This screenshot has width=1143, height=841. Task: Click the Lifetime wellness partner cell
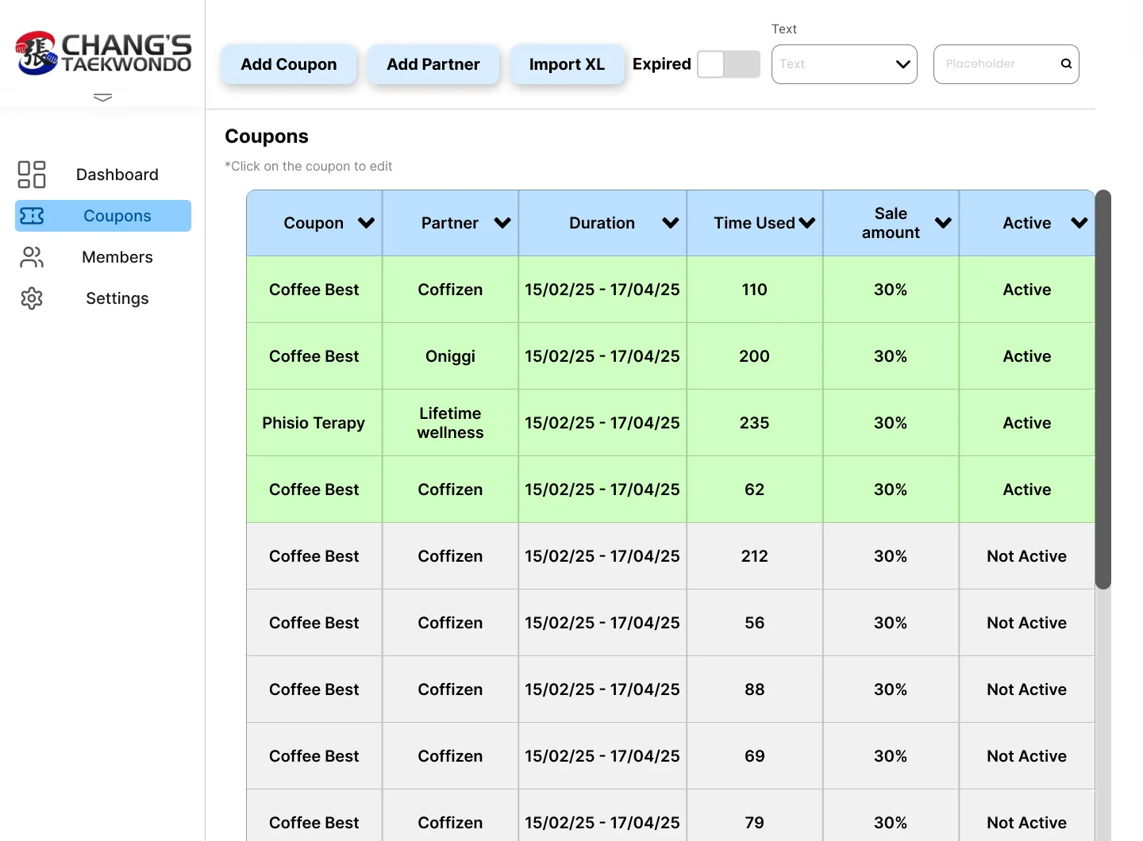pyautogui.click(x=450, y=423)
